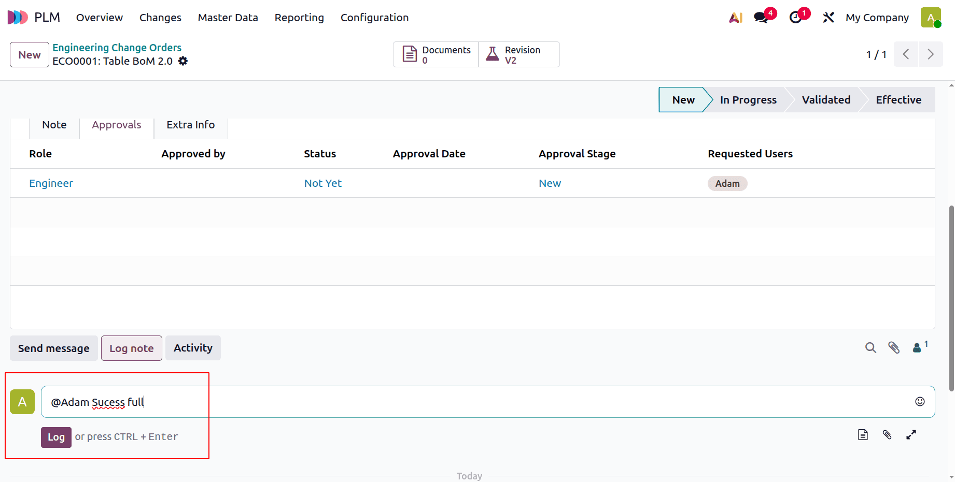Open Revision V2 smart button
This screenshot has width=955, height=482.
tap(519, 54)
